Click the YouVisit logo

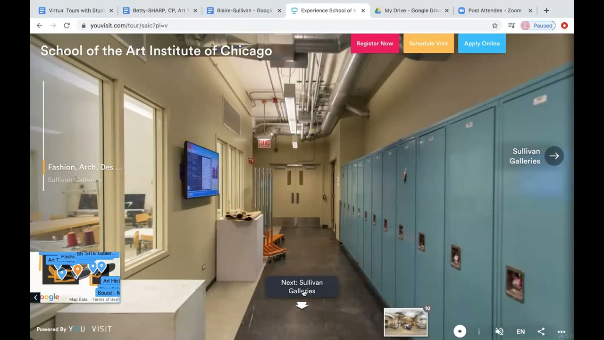(90, 329)
